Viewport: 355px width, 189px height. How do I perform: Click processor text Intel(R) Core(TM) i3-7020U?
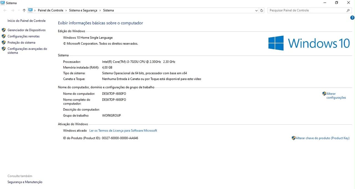click(x=139, y=62)
